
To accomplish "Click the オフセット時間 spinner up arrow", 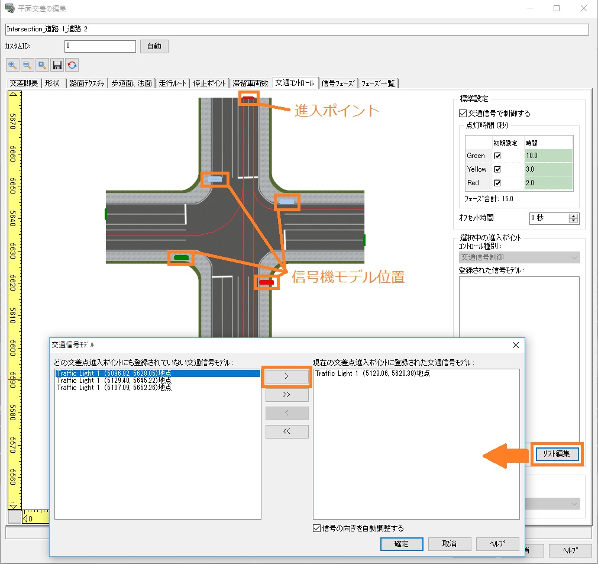I will click(573, 215).
